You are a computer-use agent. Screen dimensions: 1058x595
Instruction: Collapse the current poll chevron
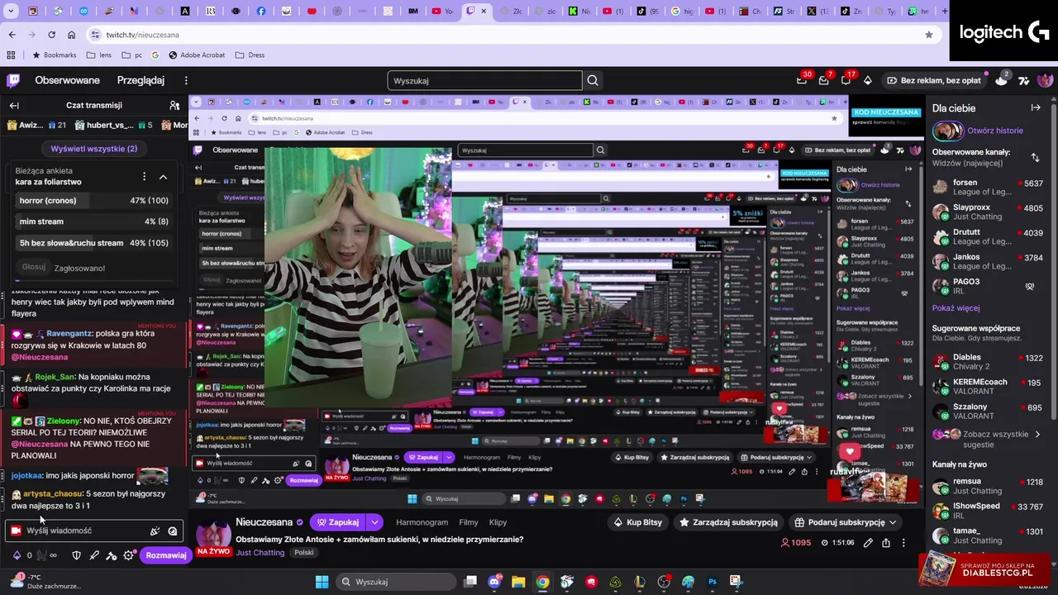click(x=163, y=177)
